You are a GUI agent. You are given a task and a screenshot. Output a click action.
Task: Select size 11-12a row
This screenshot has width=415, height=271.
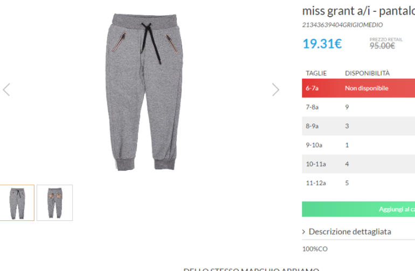click(x=358, y=183)
